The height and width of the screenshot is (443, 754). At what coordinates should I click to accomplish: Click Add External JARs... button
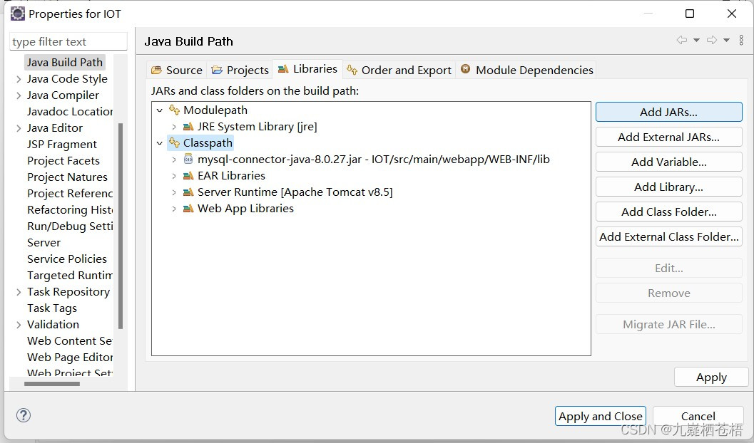(669, 137)
